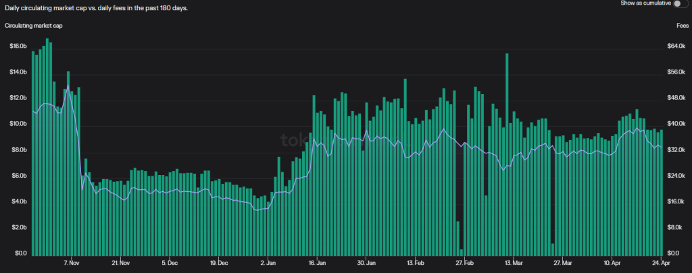The image size is (692, 273).
Task: Select the 5. Dec date label
Action: click(x=170, y=263)
